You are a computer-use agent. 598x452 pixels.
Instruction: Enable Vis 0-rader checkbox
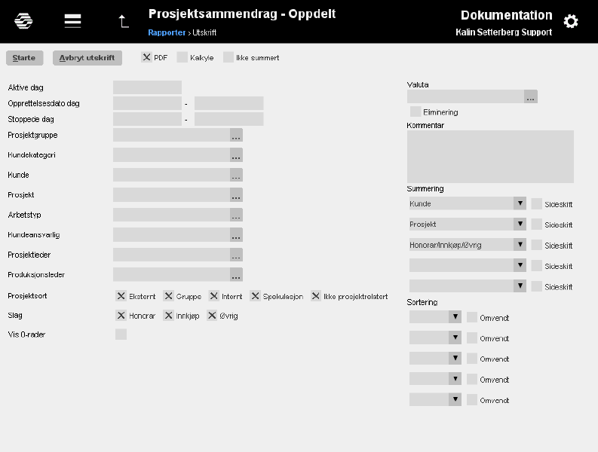(x=121, y=334)
